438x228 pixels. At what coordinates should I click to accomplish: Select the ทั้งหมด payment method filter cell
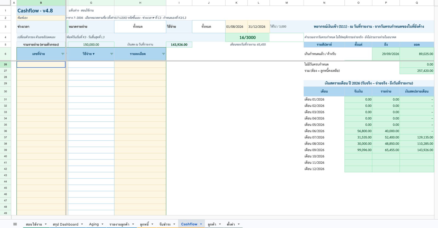point(209,27)
